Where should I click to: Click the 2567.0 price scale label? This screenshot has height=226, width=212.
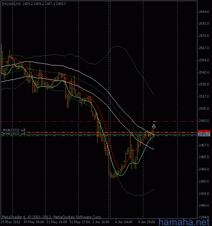pos(204,48)
